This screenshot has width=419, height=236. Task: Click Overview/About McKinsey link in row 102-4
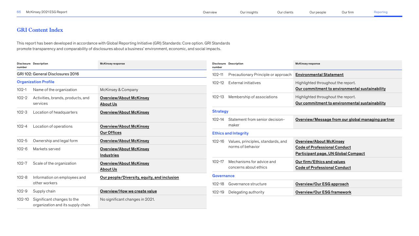click(124, 126)
